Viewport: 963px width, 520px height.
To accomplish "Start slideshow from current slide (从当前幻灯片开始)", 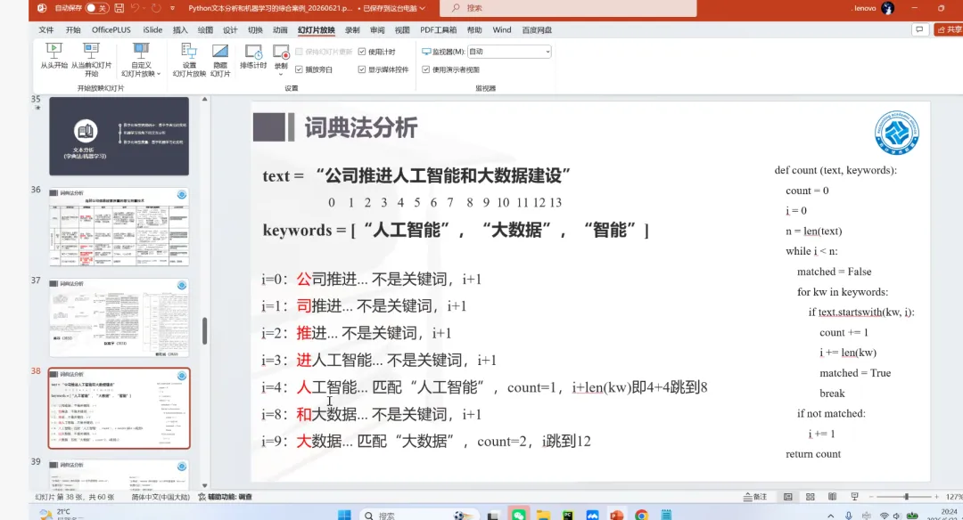I will pyautogui.click(x=92, y=59).
